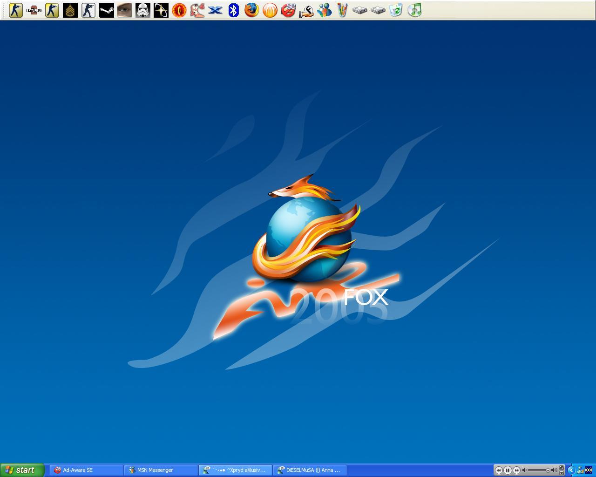
Task: Launch the red Eye of Sauron icon
Action: [x=179, y=10]
